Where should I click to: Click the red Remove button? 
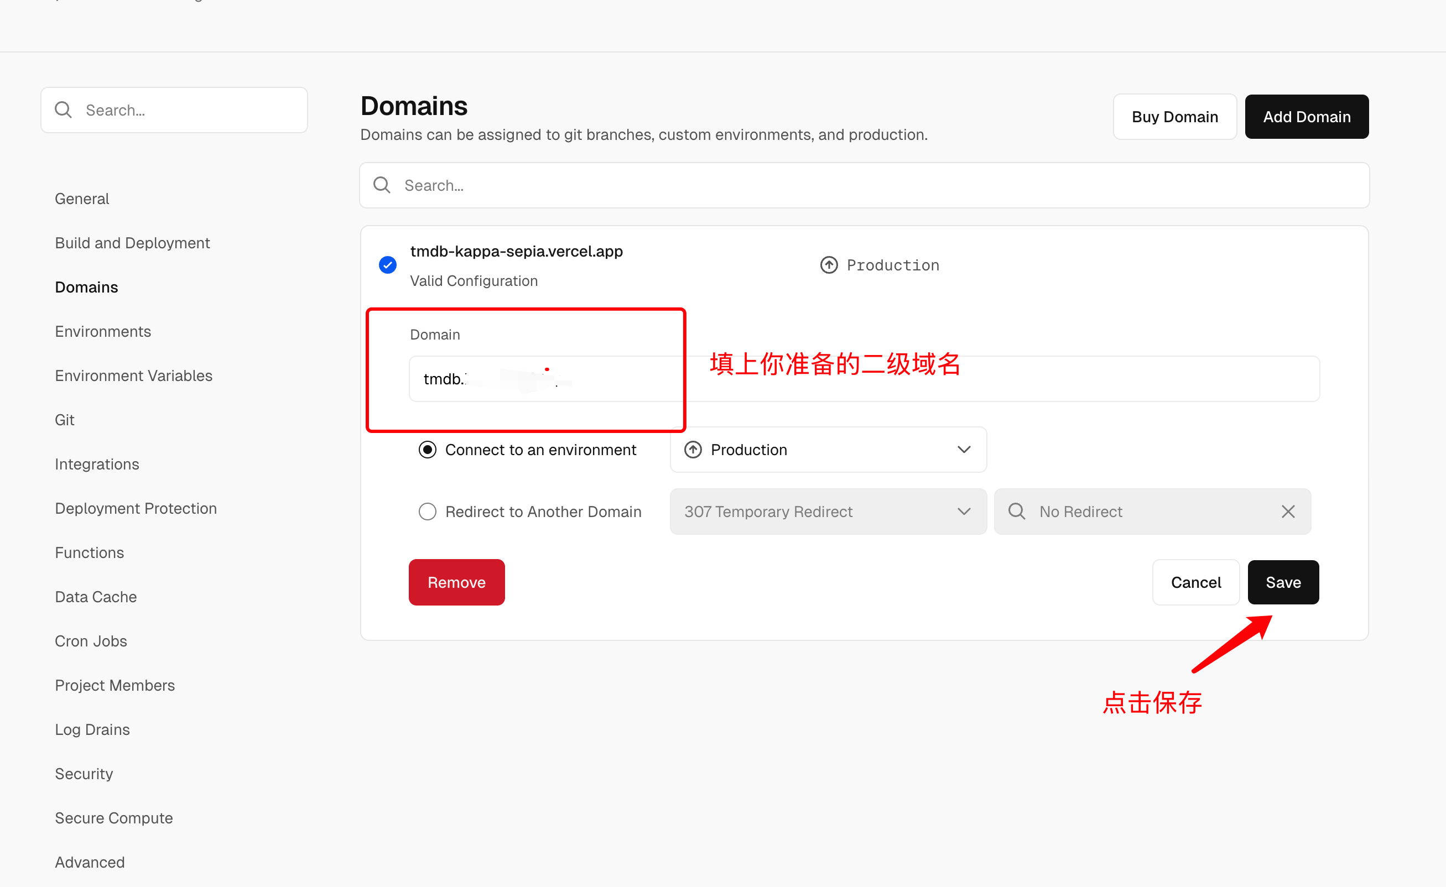[x=456, y=582]
